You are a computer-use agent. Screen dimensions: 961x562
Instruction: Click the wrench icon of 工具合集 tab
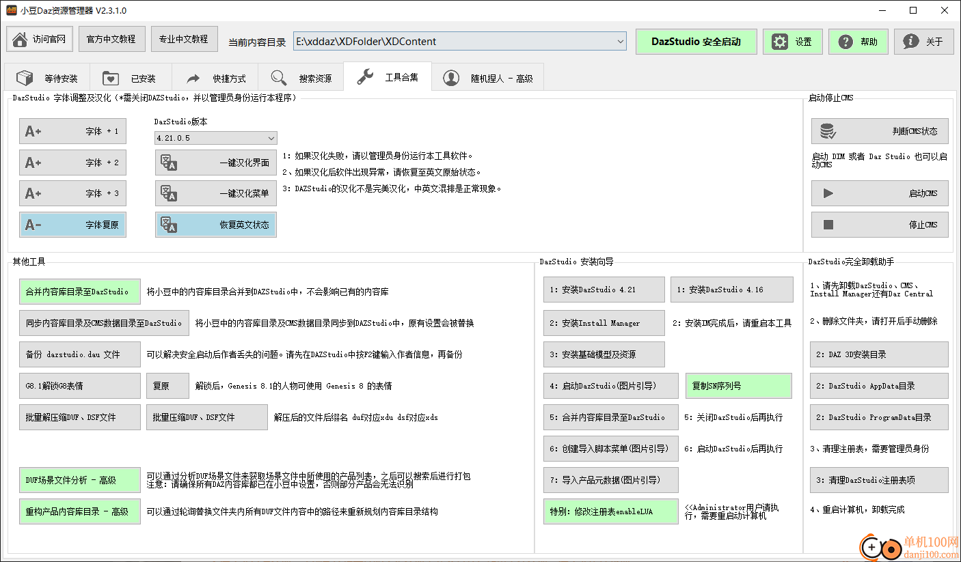366,76
